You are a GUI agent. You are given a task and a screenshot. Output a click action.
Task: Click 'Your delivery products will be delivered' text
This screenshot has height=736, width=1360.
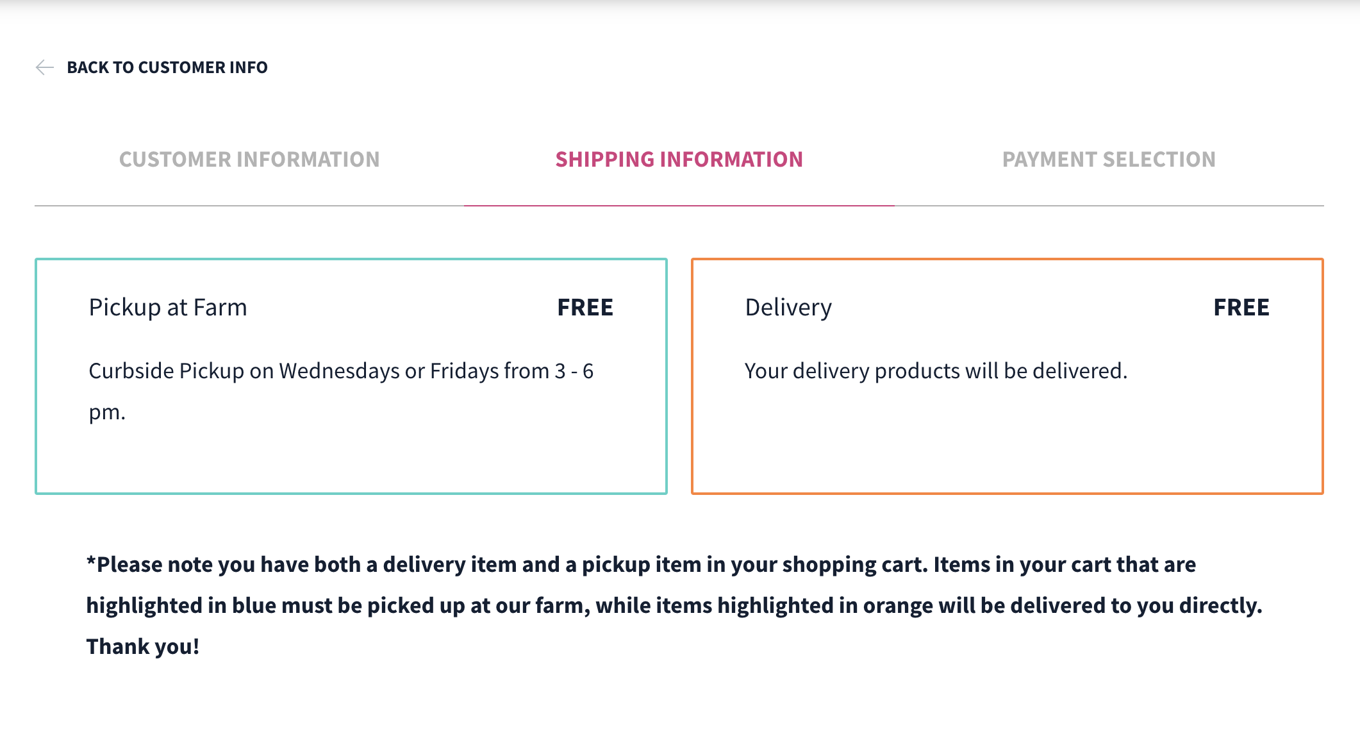[x=936, y=371]
